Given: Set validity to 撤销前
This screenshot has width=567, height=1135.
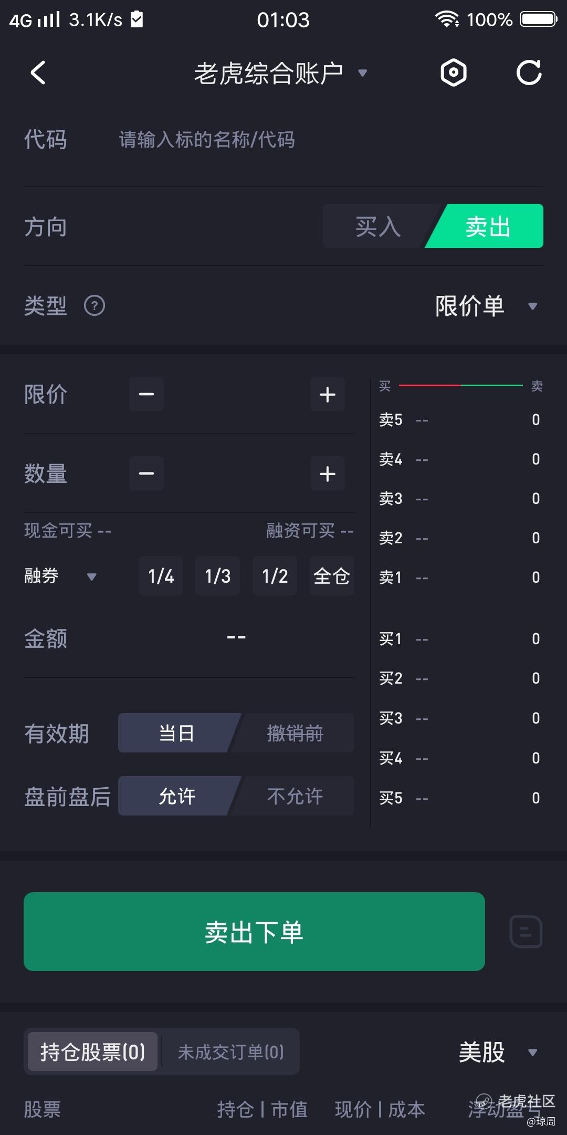Looking at the screenshot, I should pyautogui.click(x=295, y=733).
